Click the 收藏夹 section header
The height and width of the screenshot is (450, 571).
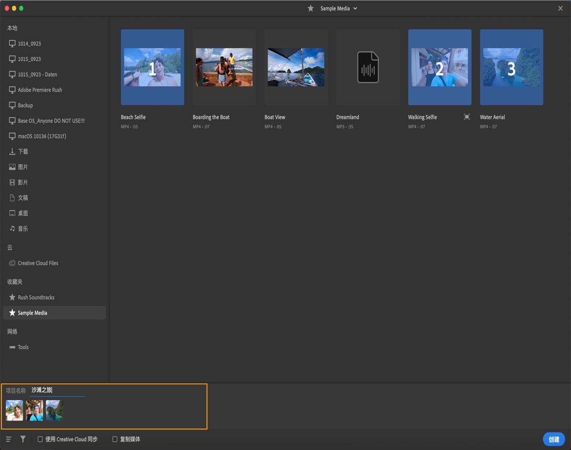pos(15,282)
